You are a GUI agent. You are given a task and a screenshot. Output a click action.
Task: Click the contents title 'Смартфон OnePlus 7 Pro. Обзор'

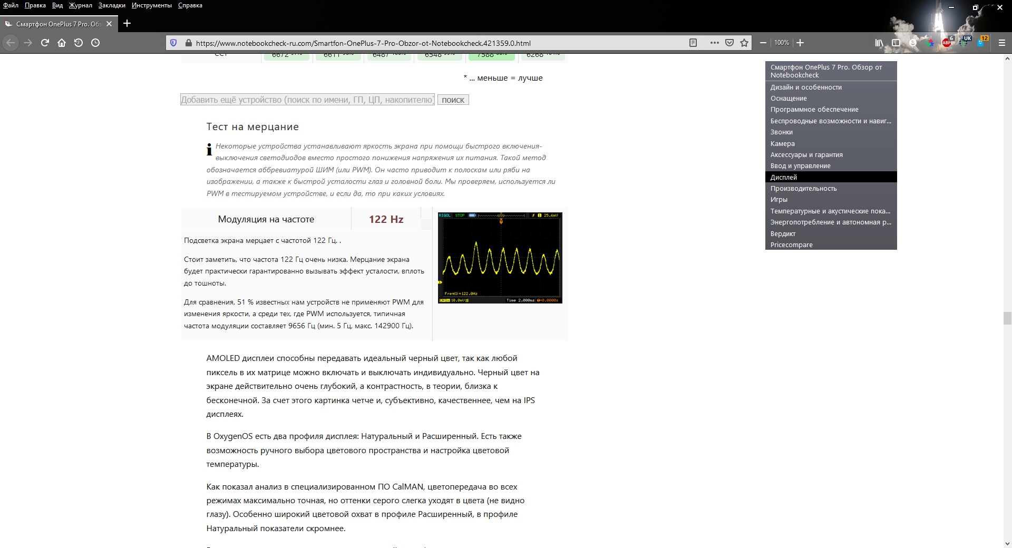tap(826, 71)
